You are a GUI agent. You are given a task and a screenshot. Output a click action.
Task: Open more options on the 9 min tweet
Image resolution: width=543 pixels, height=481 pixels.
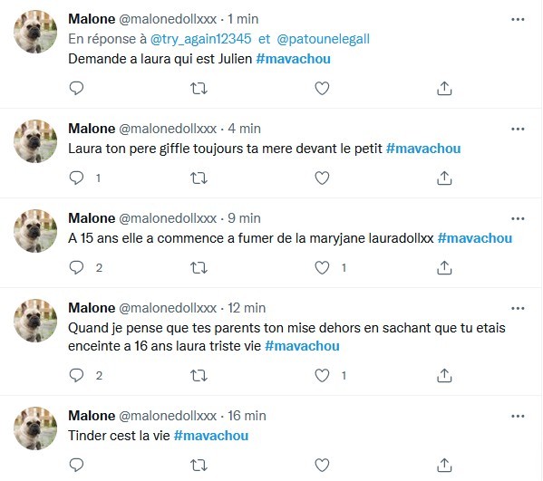click(x=518, y=218)
